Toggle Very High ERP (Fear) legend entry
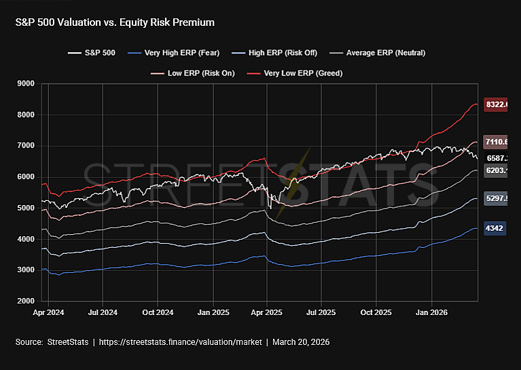The width and height of the screenshot is (521, 370). (173, 53)
